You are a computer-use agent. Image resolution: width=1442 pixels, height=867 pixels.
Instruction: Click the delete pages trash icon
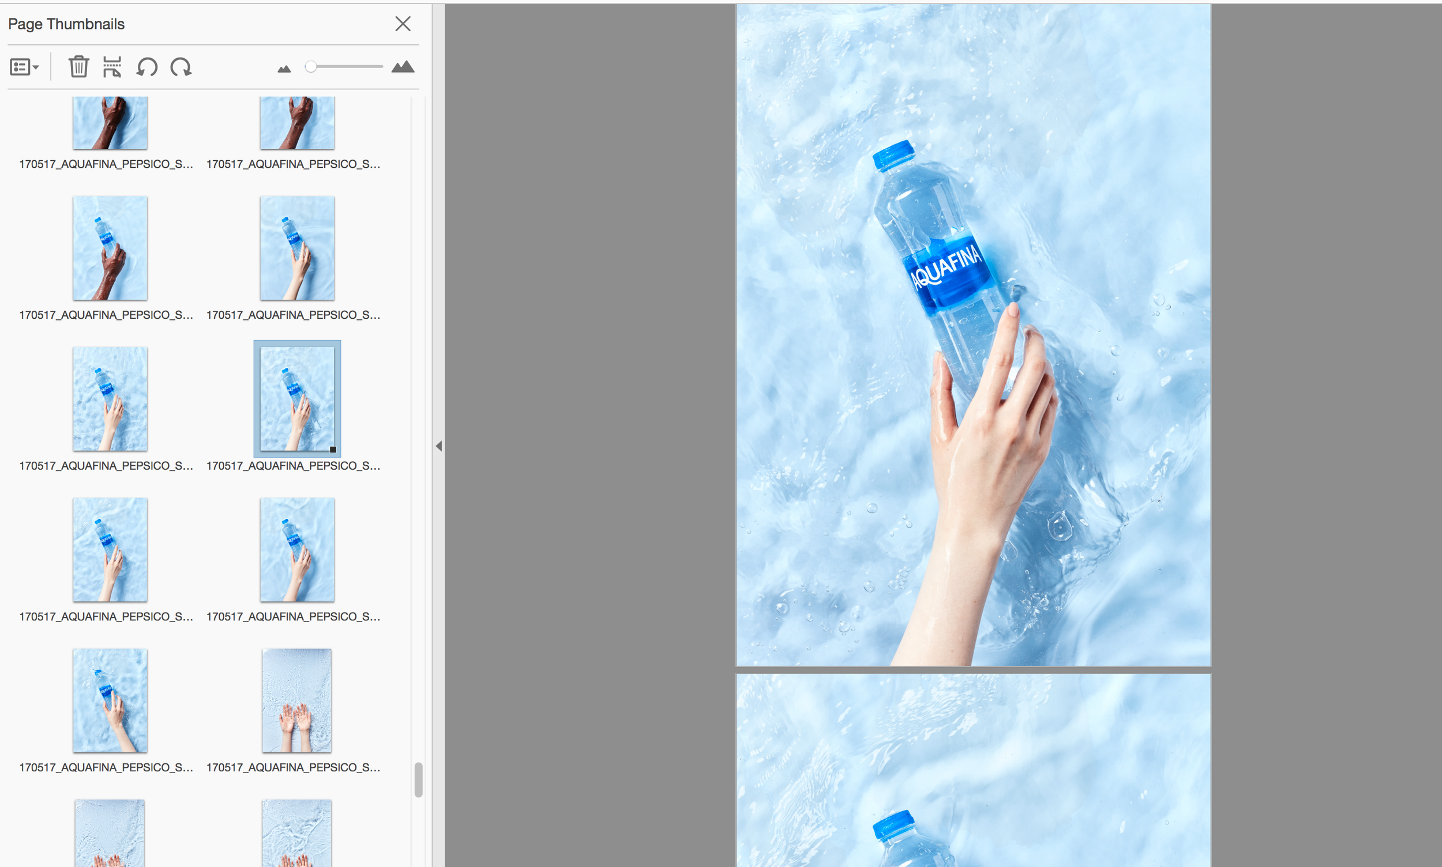pyautogui.click(x=78, y=67)
